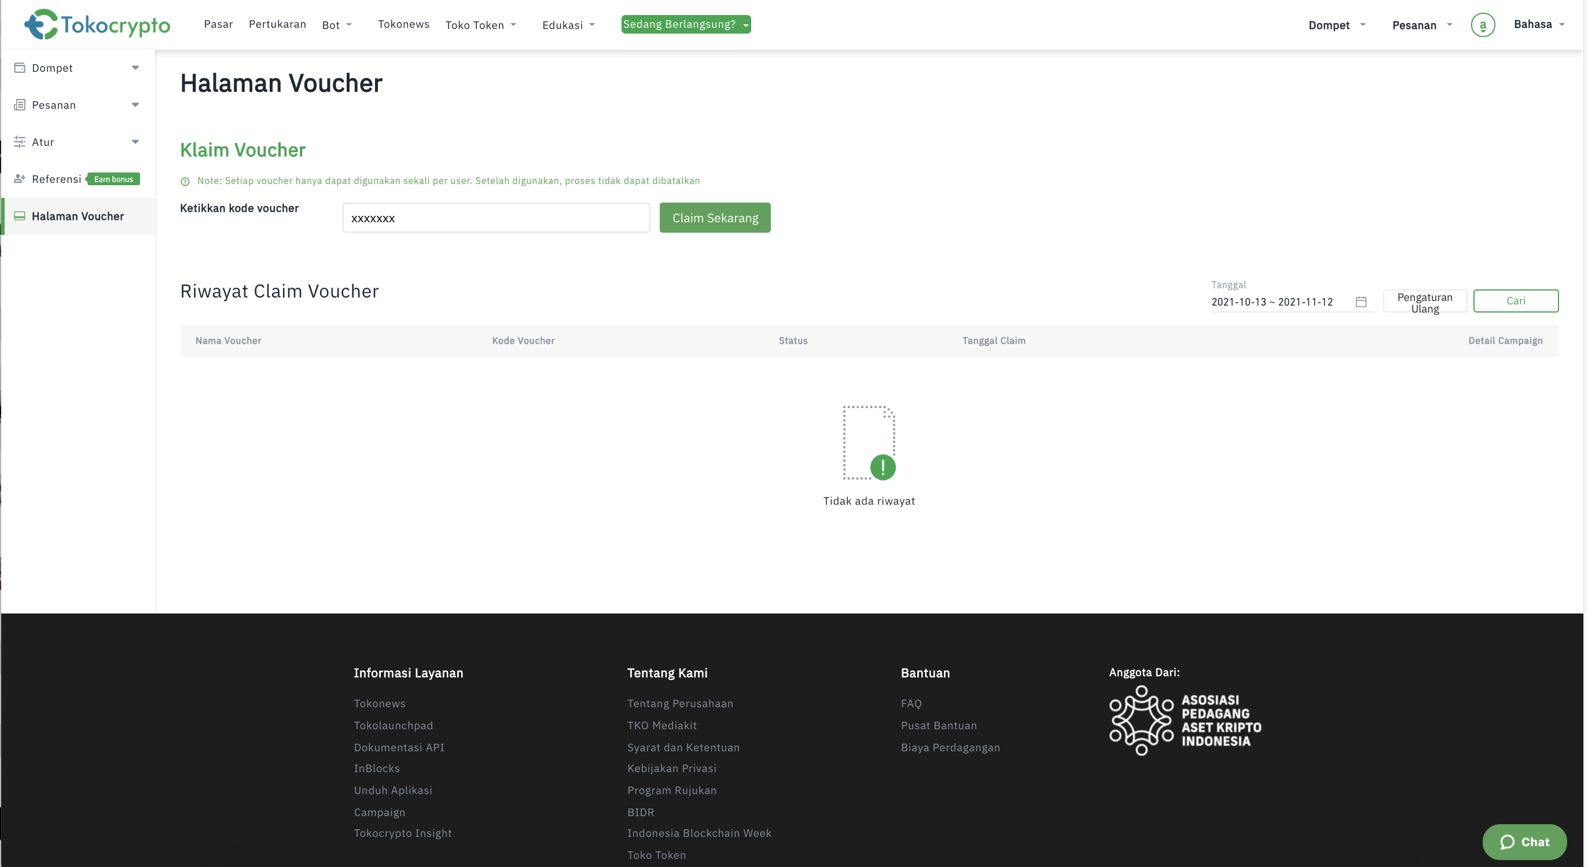1588x867 pixels.
Task: Open the BIDR footer link
Action: 641,812
